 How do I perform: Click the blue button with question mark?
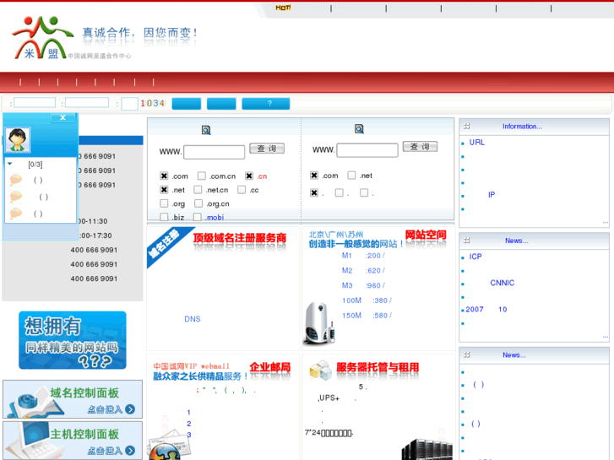(x=266, y=103)
